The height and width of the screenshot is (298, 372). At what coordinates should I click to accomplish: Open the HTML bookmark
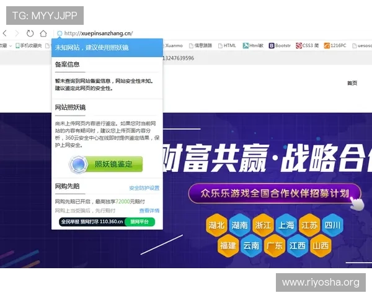click(227, 45)
